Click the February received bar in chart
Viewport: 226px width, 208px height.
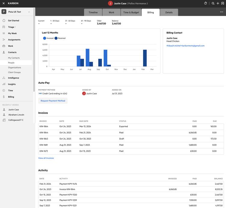point(145,58)
